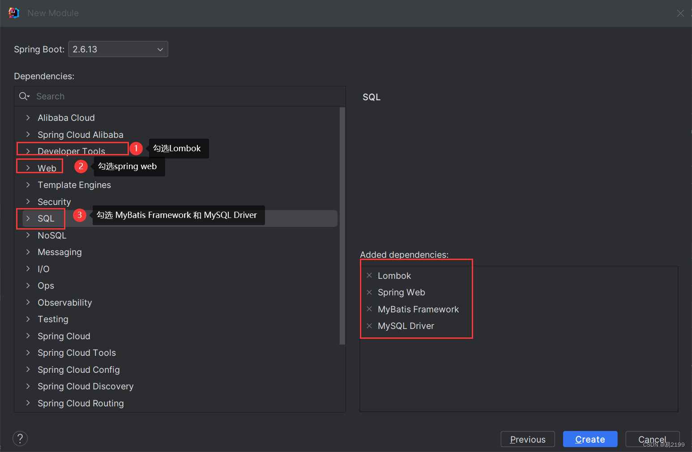Expand the I/O category chevron

(28, 269)
